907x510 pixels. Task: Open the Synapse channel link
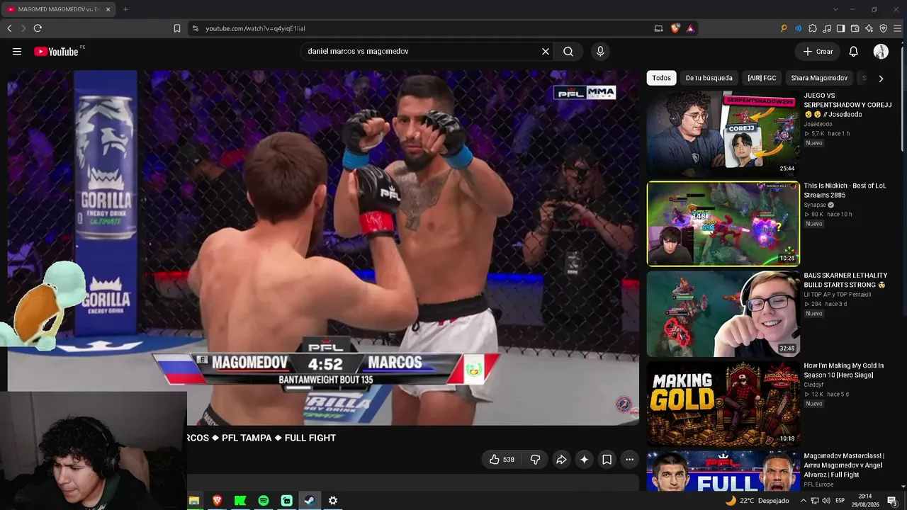(x=816, y=205)
